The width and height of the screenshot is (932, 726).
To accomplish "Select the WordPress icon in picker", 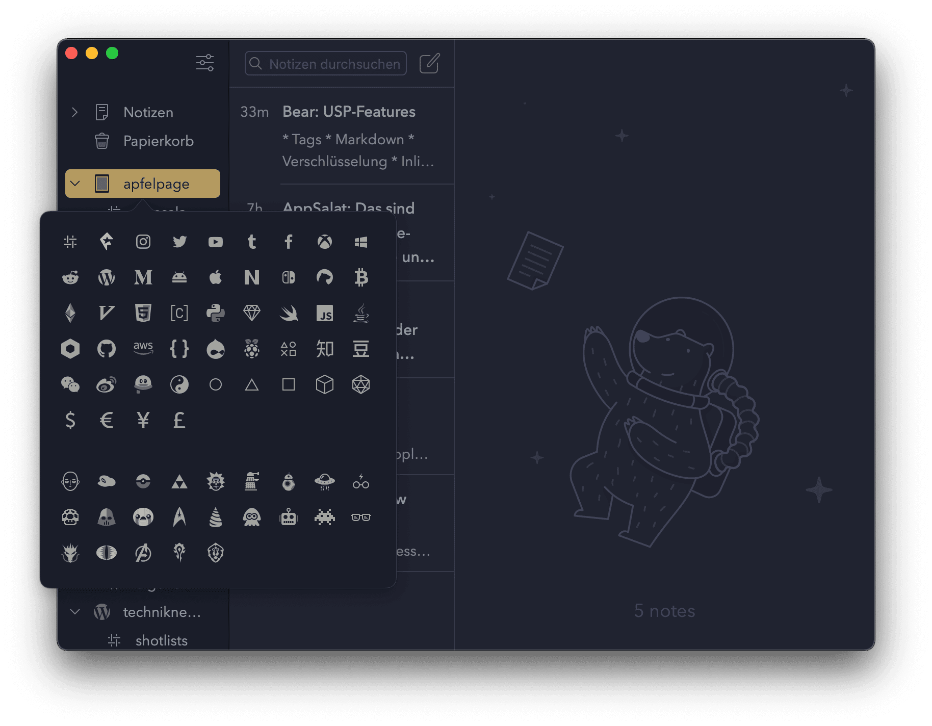I will click(x=107, y=277).
